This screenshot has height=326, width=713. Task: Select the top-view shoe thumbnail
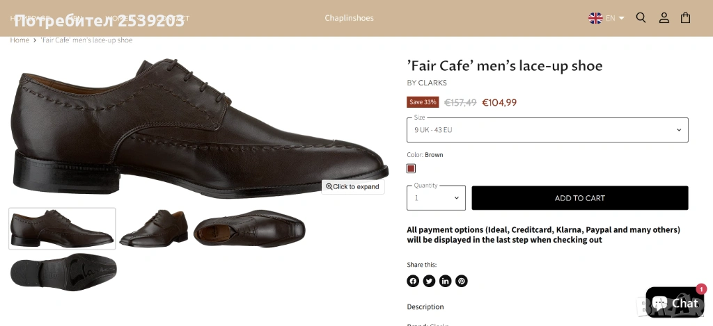(x=249, y=228)
